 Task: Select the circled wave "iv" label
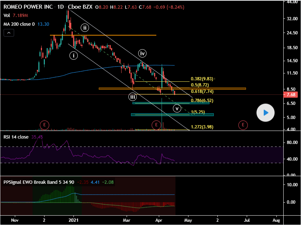[x=143, y=54]
